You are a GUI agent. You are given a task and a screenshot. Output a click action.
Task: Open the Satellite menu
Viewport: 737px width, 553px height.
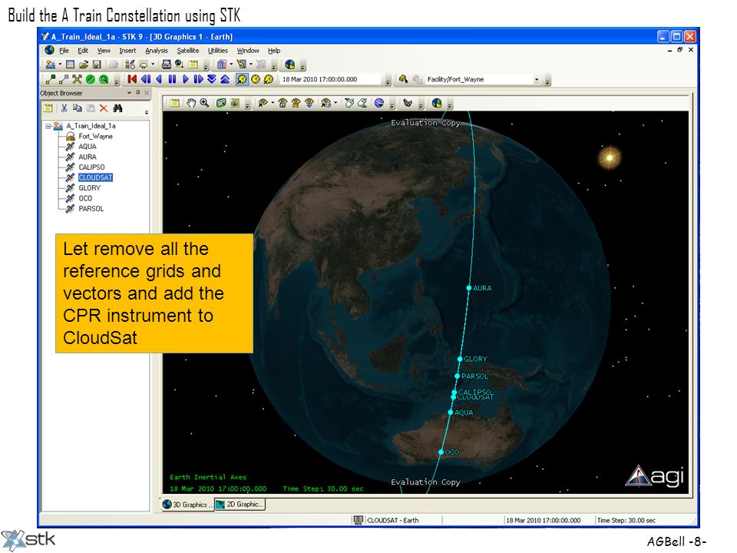(187, 51)
